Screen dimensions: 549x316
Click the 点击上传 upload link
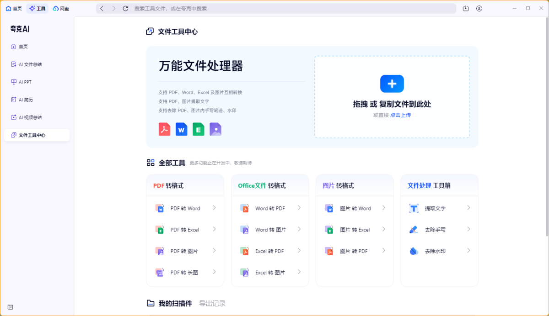[401, 114]
